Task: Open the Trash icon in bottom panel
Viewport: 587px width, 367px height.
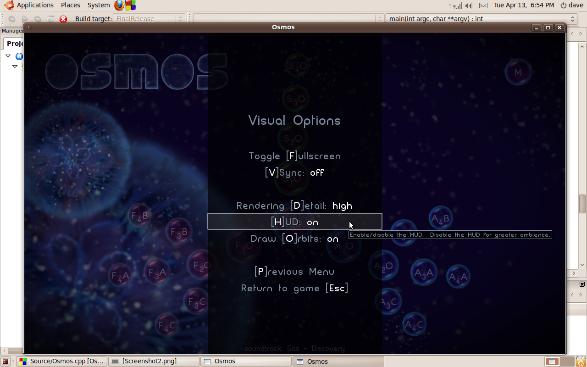Action: [580, 361]
